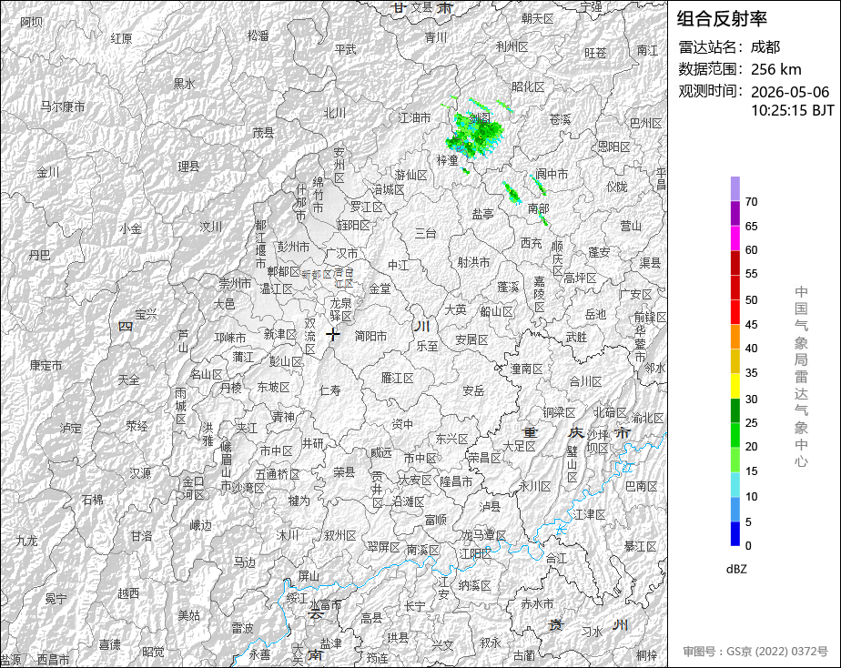Click the 潼南区 map label
This screenshot has width=841, height=668.
click(526, 369)
